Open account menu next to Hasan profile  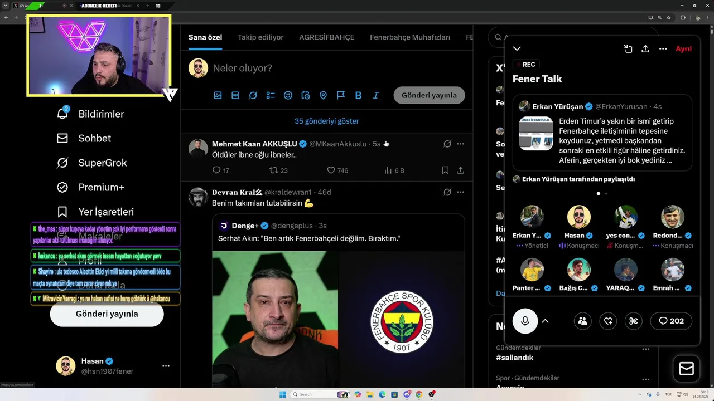(x=166, y=366)
